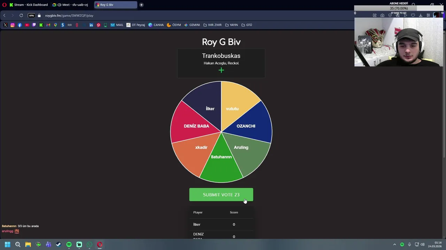Open the Google Maps bookmark
Viewport: 446px width, 250px height.
(55, 25)
